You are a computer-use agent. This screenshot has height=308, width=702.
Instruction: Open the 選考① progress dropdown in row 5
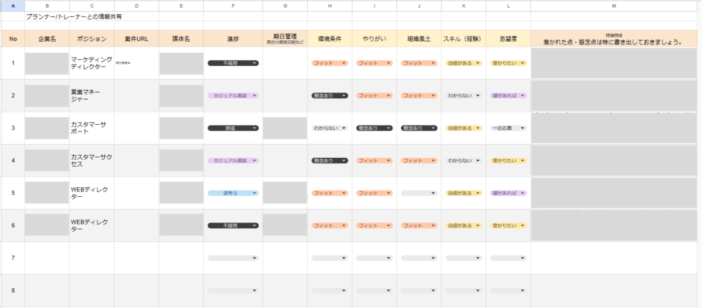(x=233, y=193)
